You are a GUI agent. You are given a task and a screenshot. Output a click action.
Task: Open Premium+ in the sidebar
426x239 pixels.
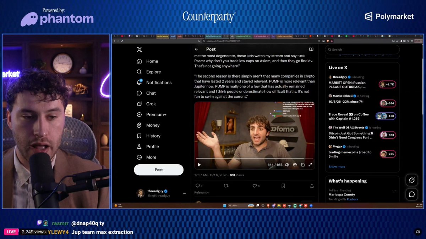tap(152, 114)
